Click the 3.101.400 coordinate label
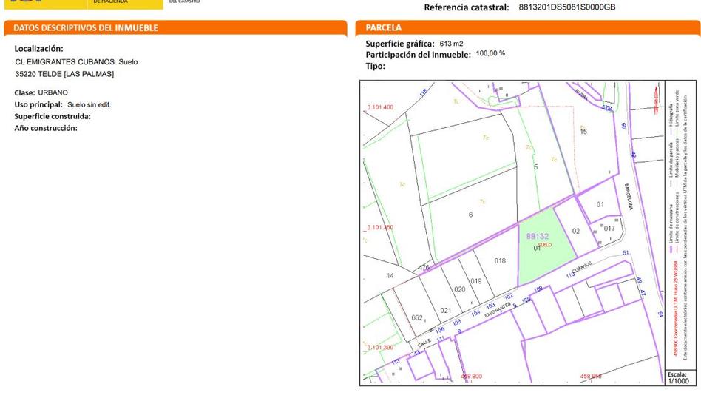Image resolution: width=701 pixels, height=401 pixels. 380,107
